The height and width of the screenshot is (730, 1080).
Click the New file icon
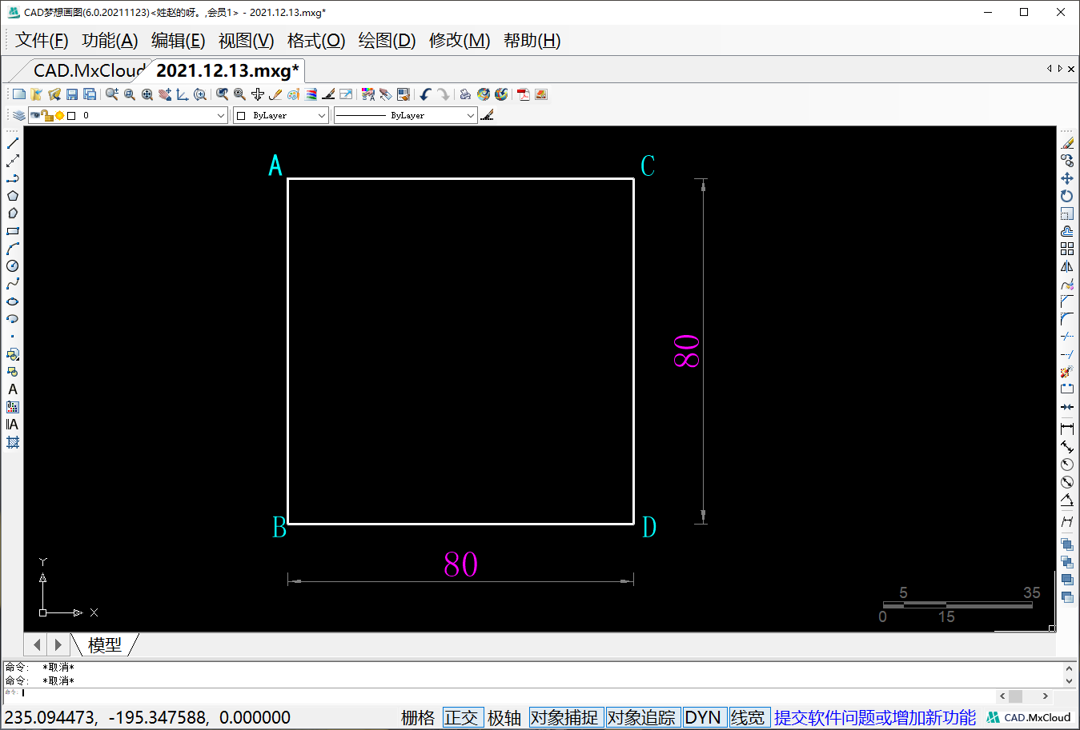[19, 94]
